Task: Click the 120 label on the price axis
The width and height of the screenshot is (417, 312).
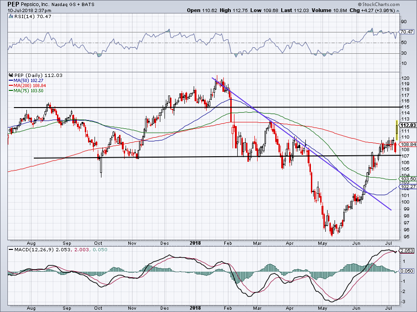Action: [x=405, y=78]
